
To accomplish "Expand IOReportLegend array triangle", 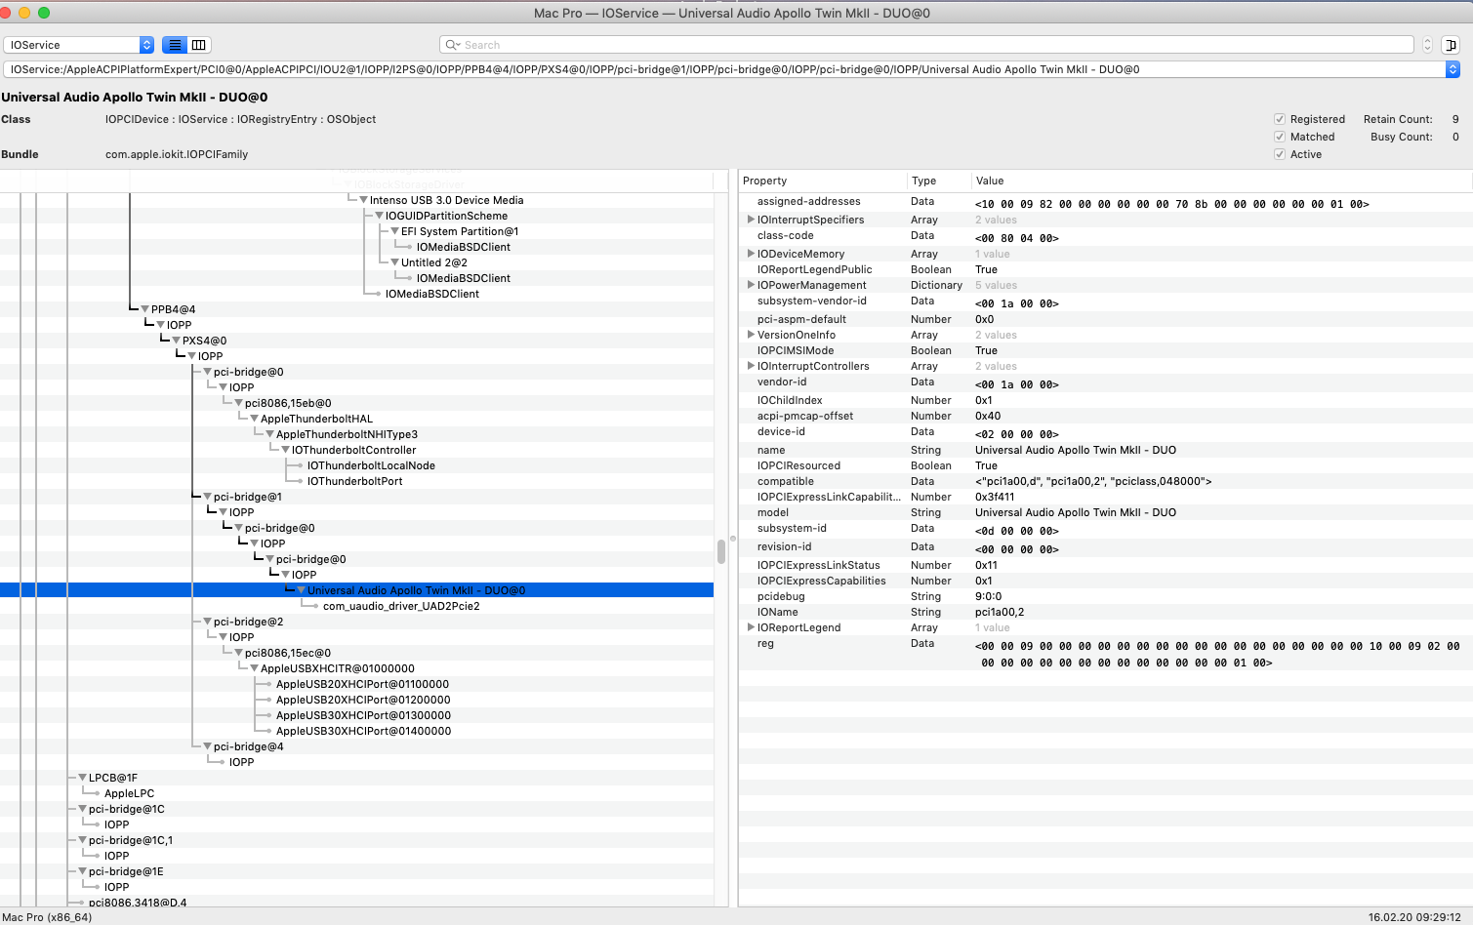I will point(751,627).
